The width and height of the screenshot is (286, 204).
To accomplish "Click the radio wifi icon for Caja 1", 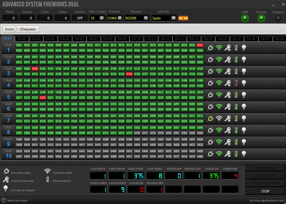I will point(219,48).
